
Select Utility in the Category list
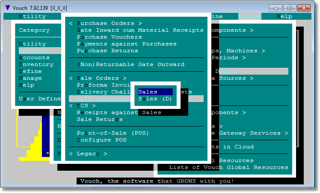click(32, 44)
